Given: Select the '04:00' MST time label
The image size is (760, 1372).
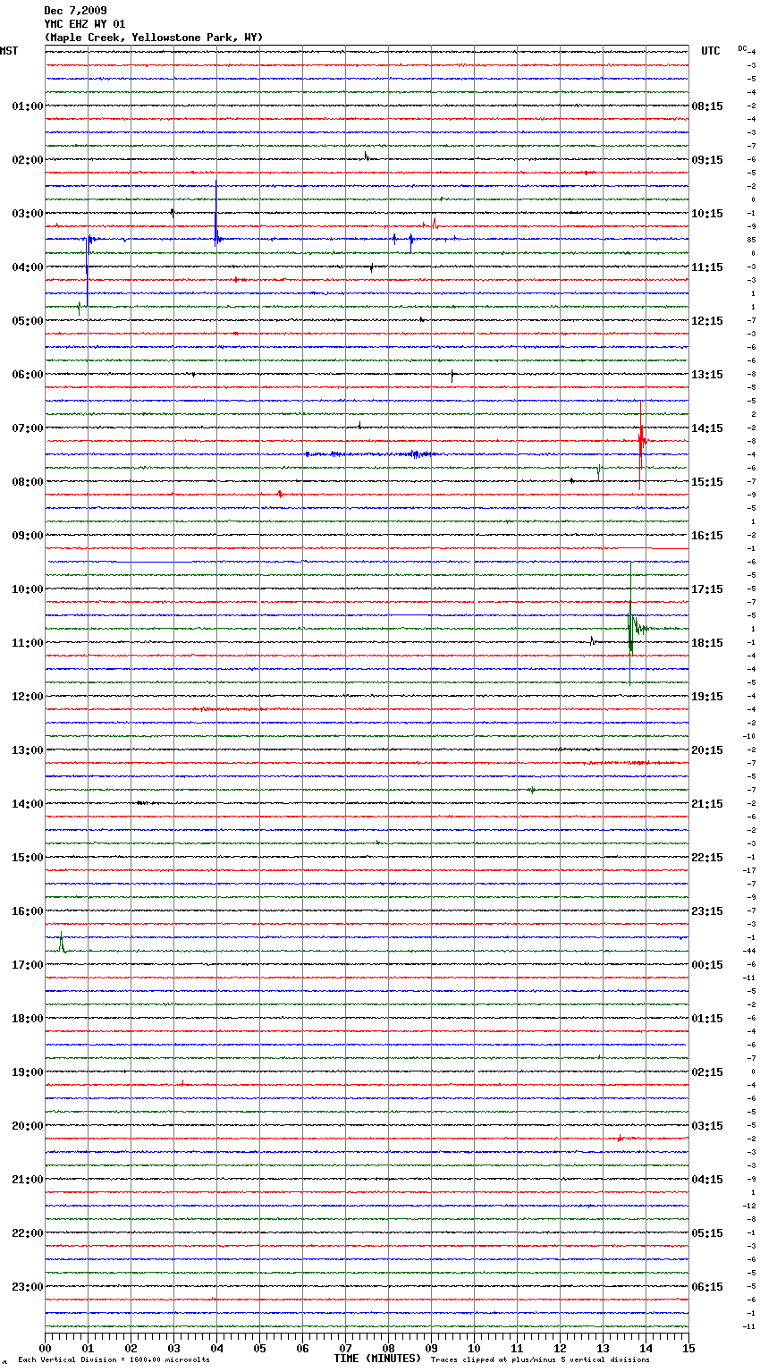Looking at the screenshot, I should point(28,267).
